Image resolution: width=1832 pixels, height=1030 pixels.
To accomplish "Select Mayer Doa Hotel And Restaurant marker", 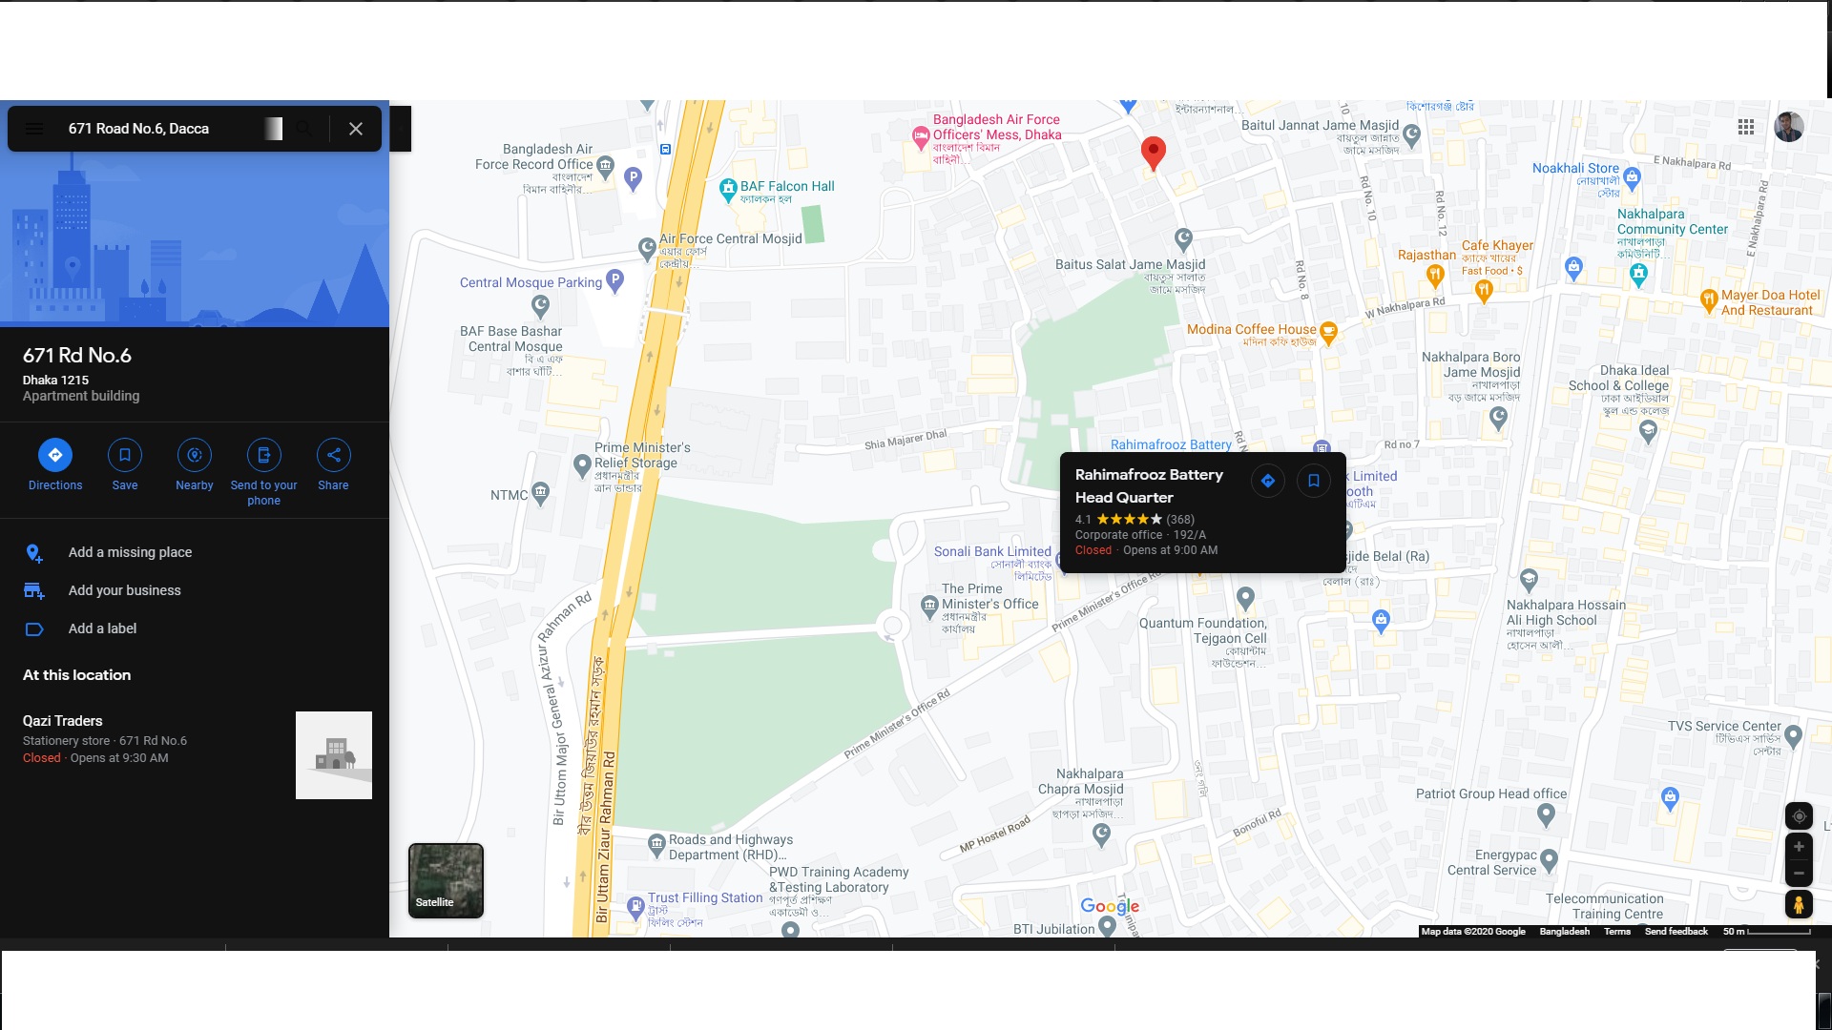I will [1709, 300].
